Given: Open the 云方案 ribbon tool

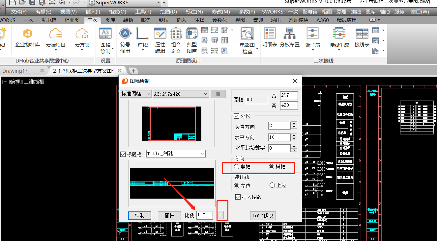Looking at the screenshot, I should click(x=82, y=39).
